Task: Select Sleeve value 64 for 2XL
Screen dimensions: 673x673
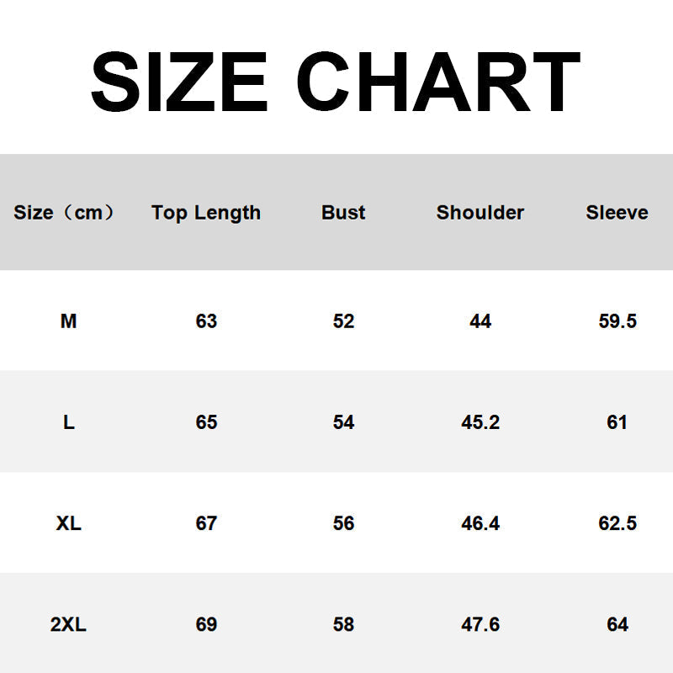Action: coord(617,624)
